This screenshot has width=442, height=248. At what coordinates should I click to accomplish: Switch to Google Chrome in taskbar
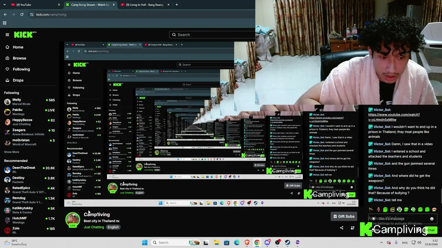(x=257, y=242)
